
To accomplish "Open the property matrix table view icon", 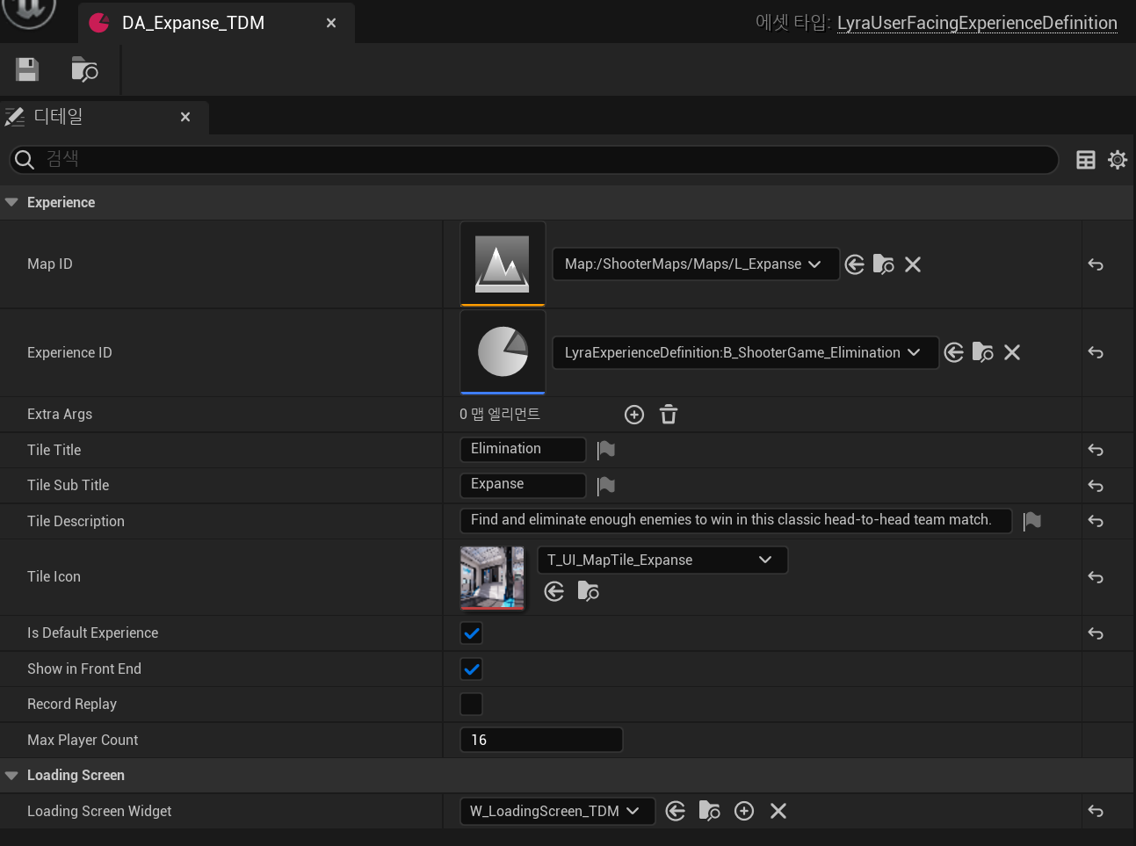I will [1086, 160].
